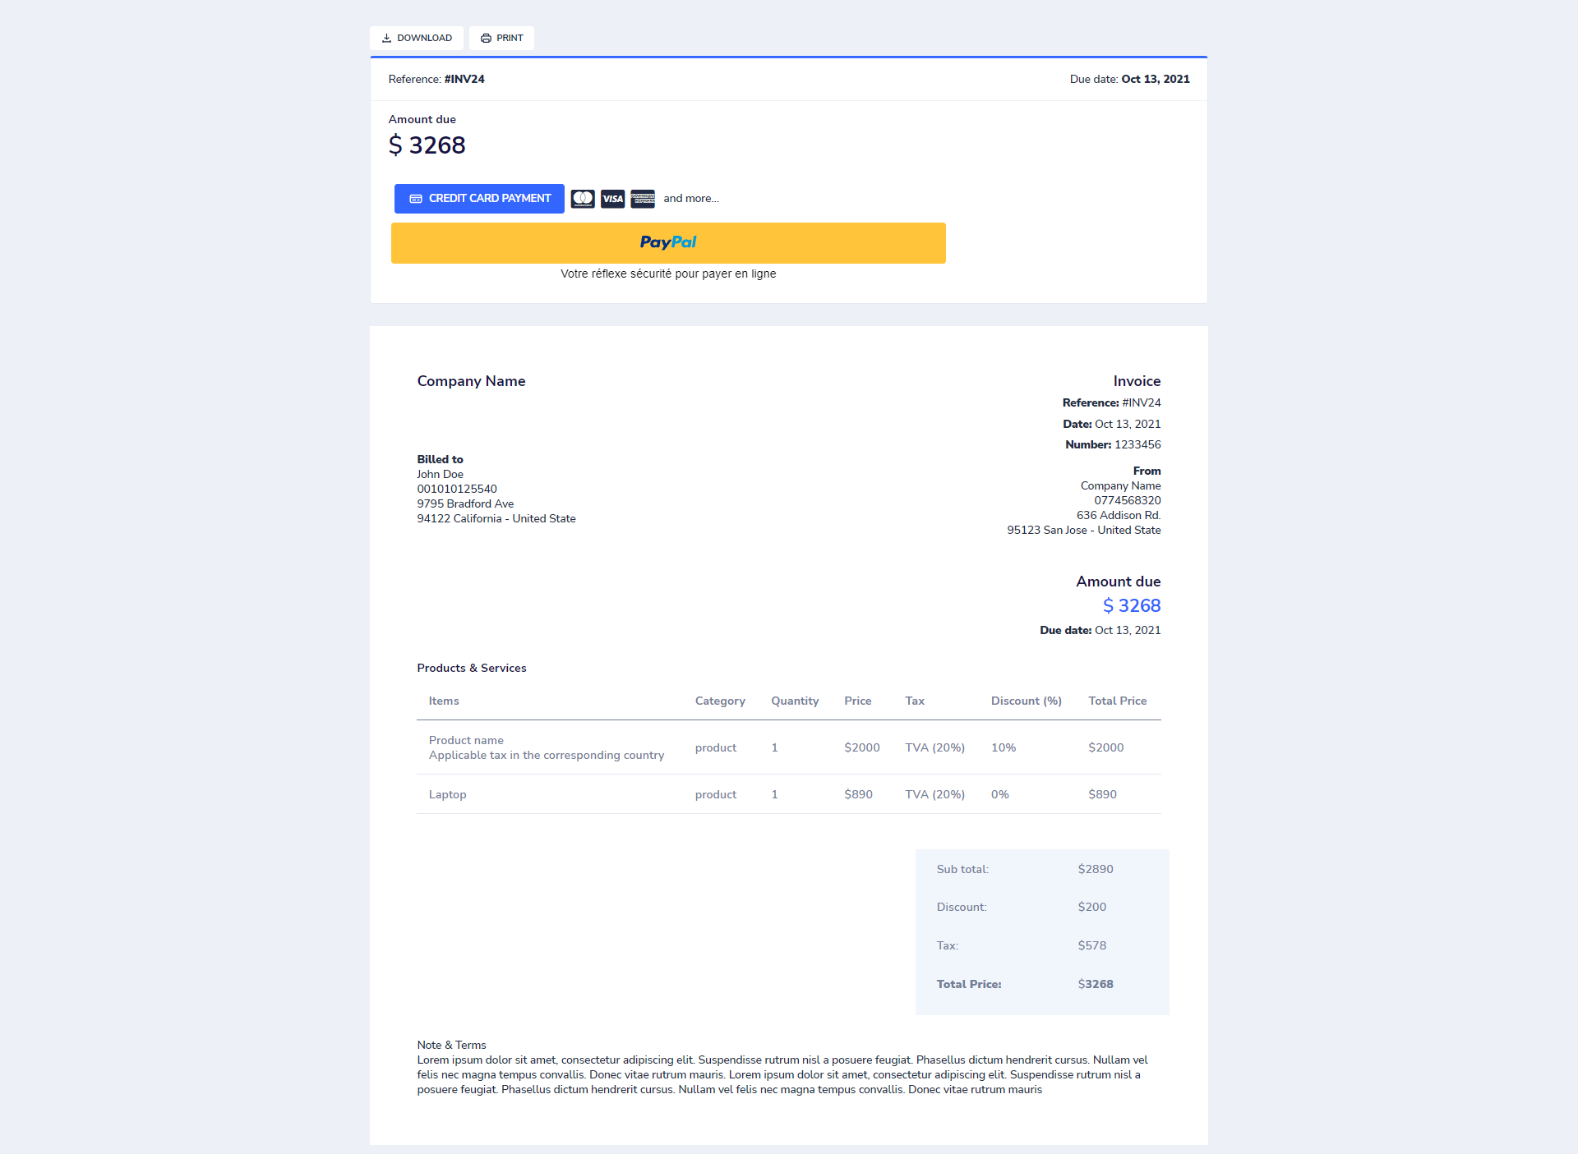
Task: Open invoice reference #INV24 details
Action: coord(464,79)
